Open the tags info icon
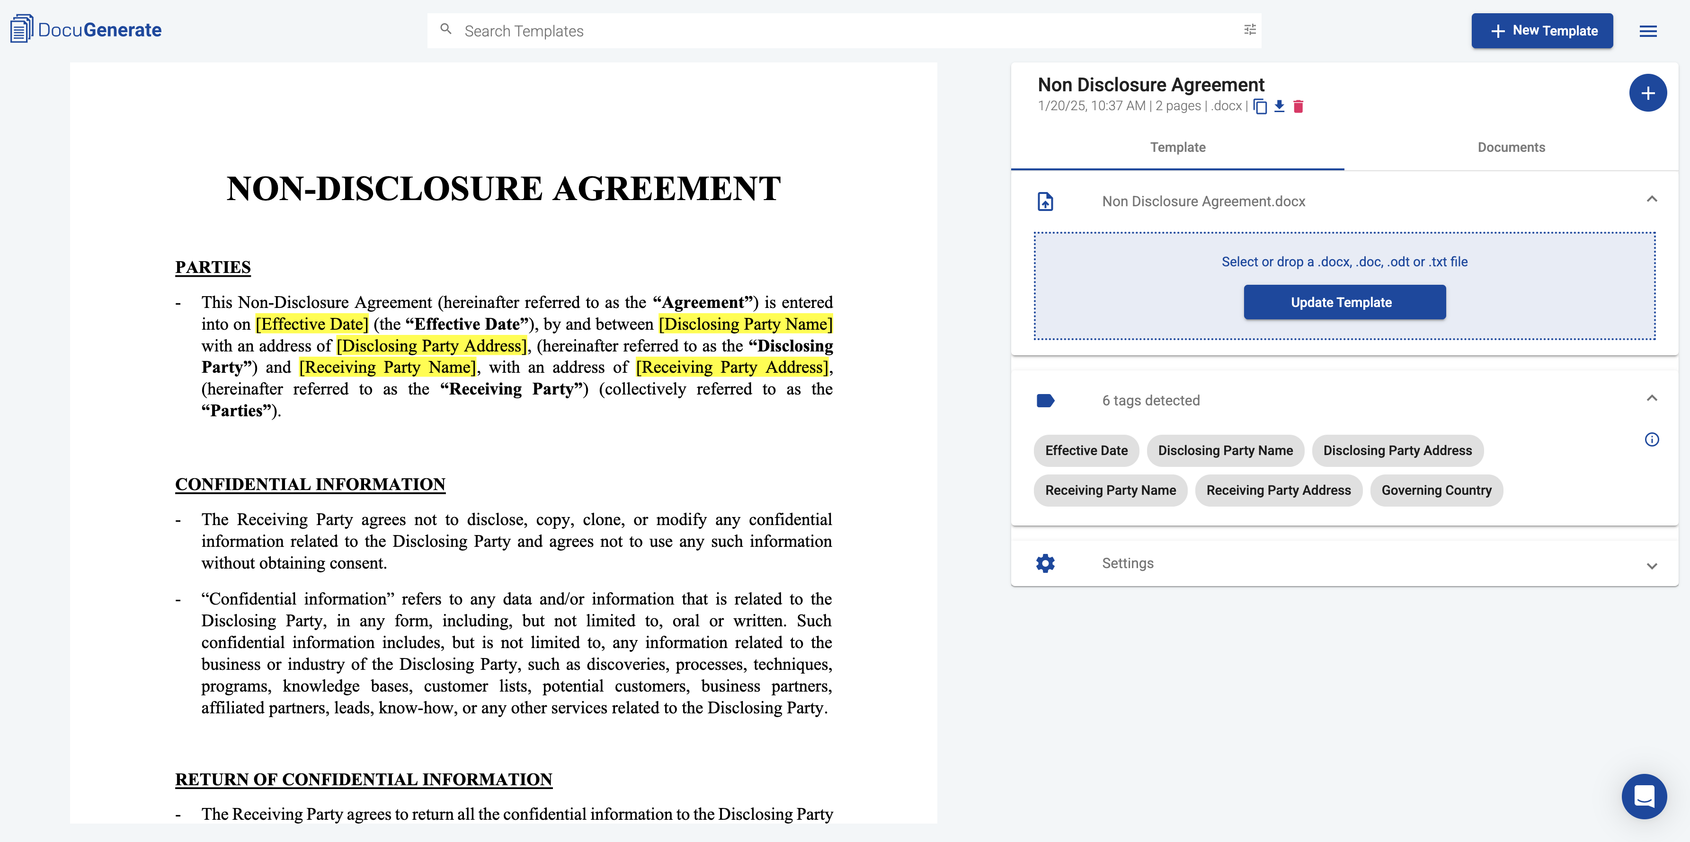The width and height of the screenshot is (1690, 842). [1651, 439]
